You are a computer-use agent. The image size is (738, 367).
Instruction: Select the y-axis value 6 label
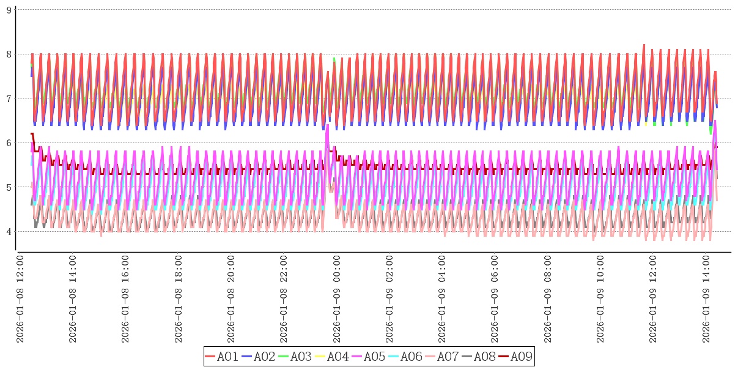pos(9,143)
